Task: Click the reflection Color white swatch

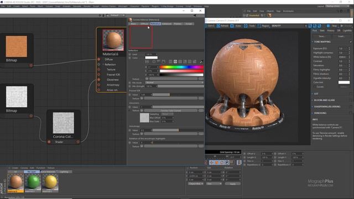Action: click(151, 57)
